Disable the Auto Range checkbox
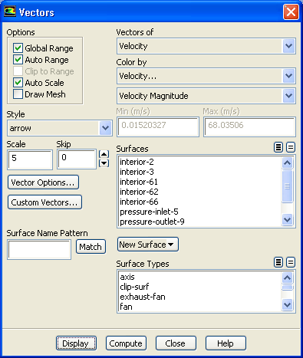This screenshot has width=303, height=358. coord(18,60)
